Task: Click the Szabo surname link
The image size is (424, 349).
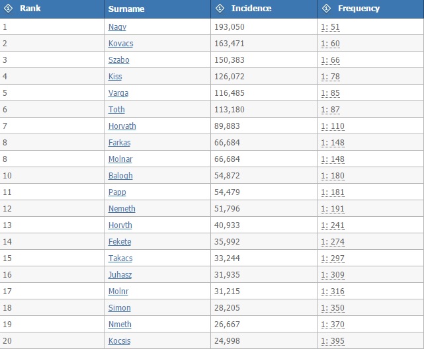Action: pyautogui.click(x=119, y=60)
